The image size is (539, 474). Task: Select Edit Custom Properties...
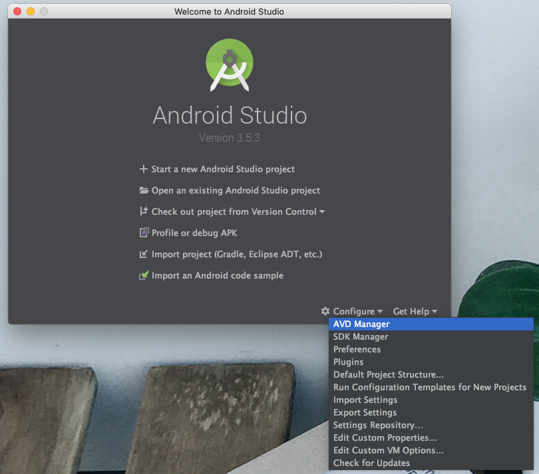[431, 437]
